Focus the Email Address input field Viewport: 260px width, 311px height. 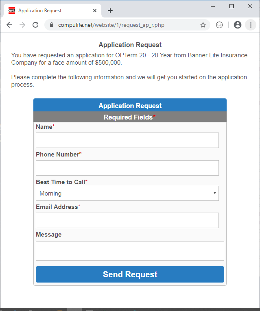point(127,220)
